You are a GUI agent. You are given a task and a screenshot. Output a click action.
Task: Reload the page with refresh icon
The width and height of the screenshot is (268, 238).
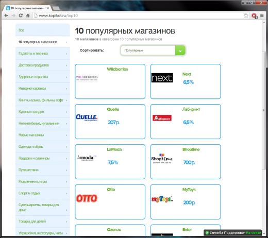point(21,15)
